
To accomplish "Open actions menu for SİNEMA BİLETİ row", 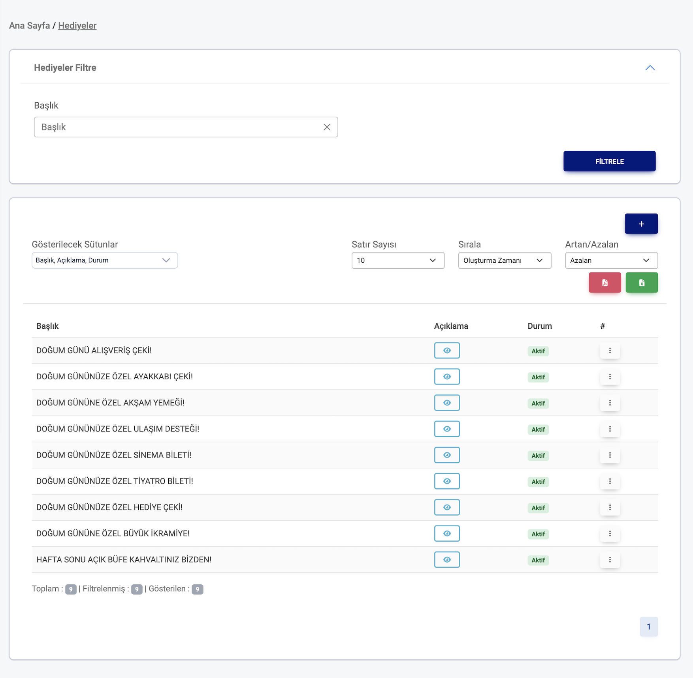I will click(x=610, y=455).
